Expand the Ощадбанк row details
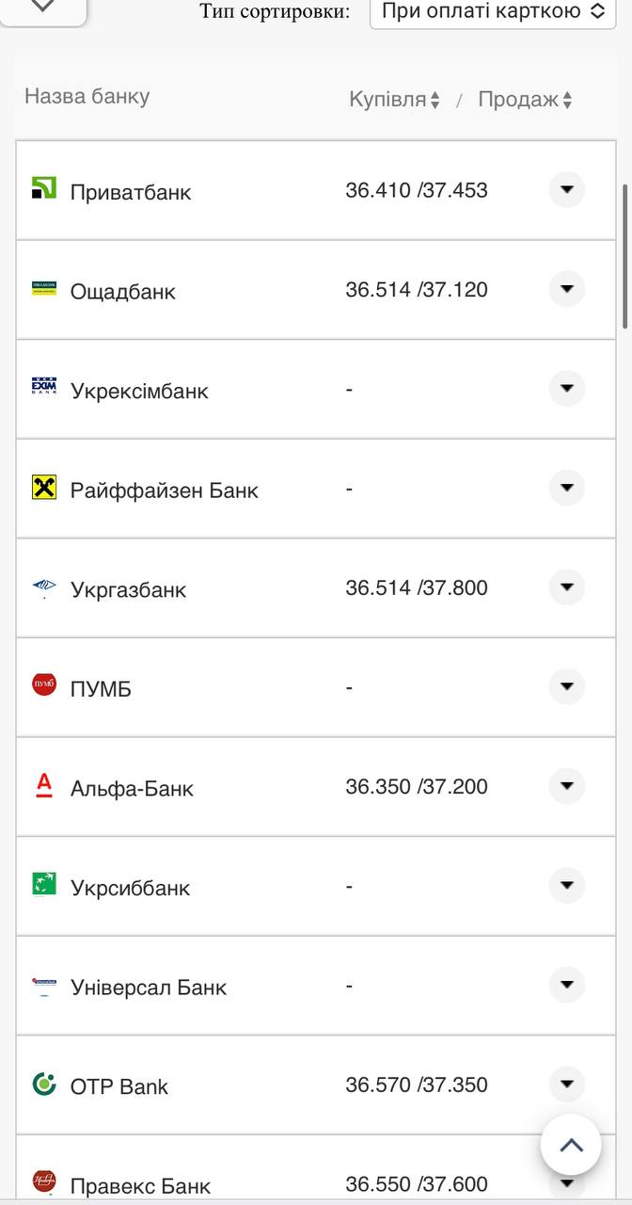 tap(566, 289)
